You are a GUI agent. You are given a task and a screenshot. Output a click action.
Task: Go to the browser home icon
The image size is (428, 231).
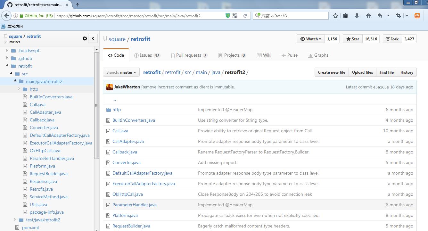click(368, 16)
